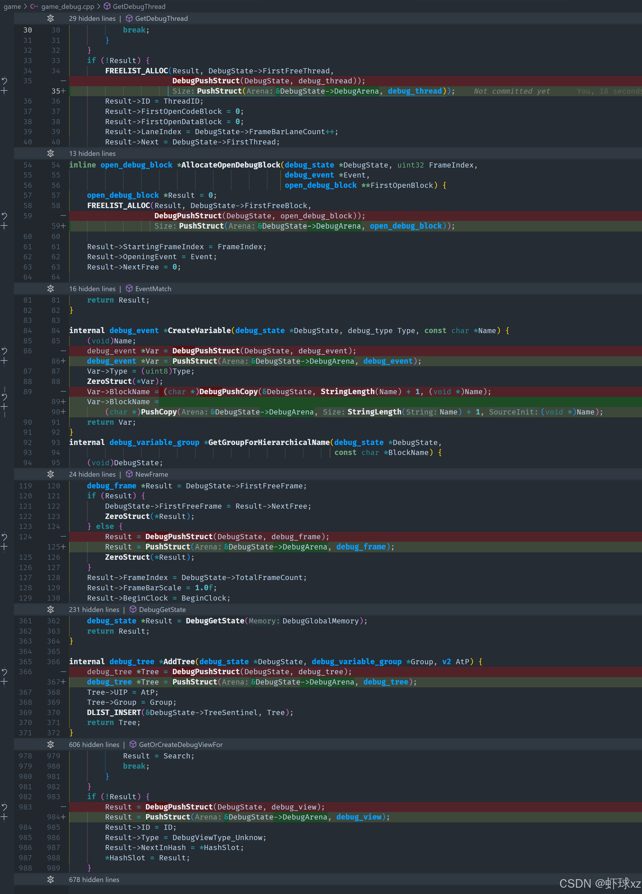Stage the debug_view PushStruct change
Image resolution: width=642 pixels, height=894 pixels.
coord(4,817)
